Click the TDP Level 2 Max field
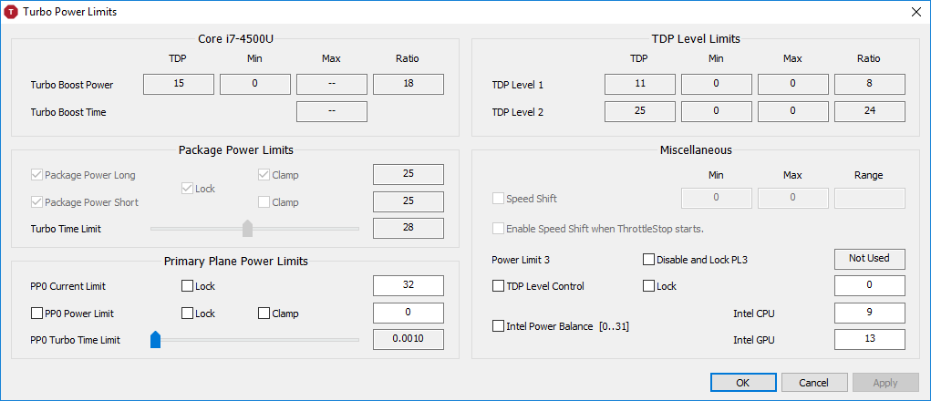Screen dimensions: 931x401 (793, 111)
